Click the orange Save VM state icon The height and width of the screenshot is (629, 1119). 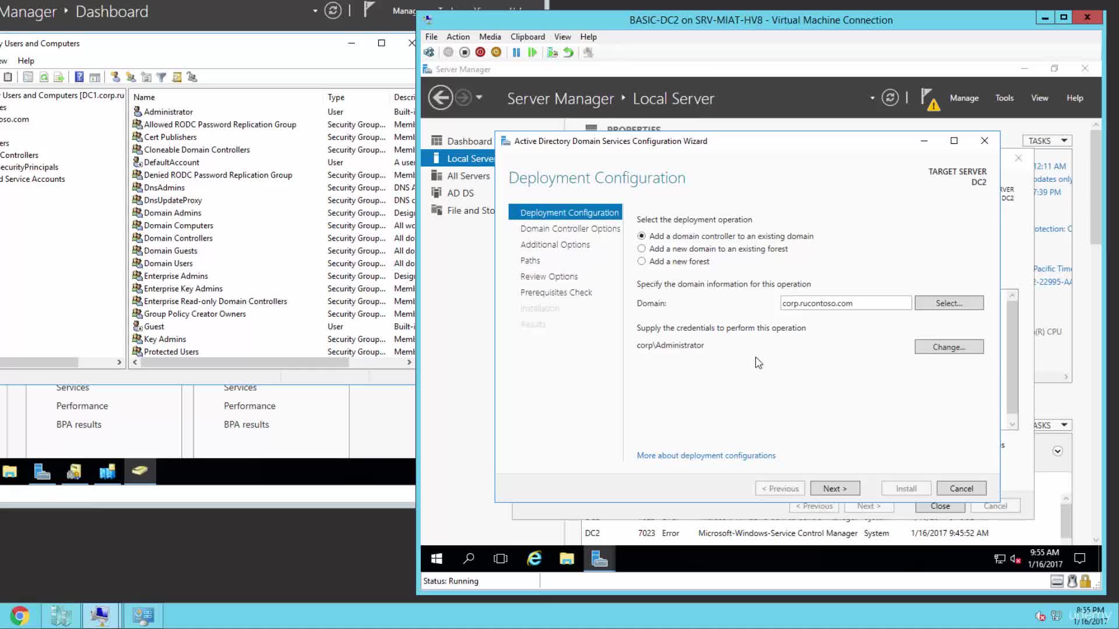point(496,52)
